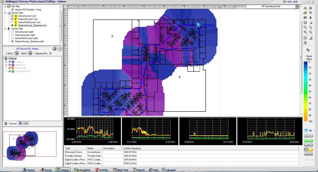Select the ActiveIPerfSurvey1.svd radio button
This screenshot has height=172, width=318.
pyautogui.click(x=12, y=22)
